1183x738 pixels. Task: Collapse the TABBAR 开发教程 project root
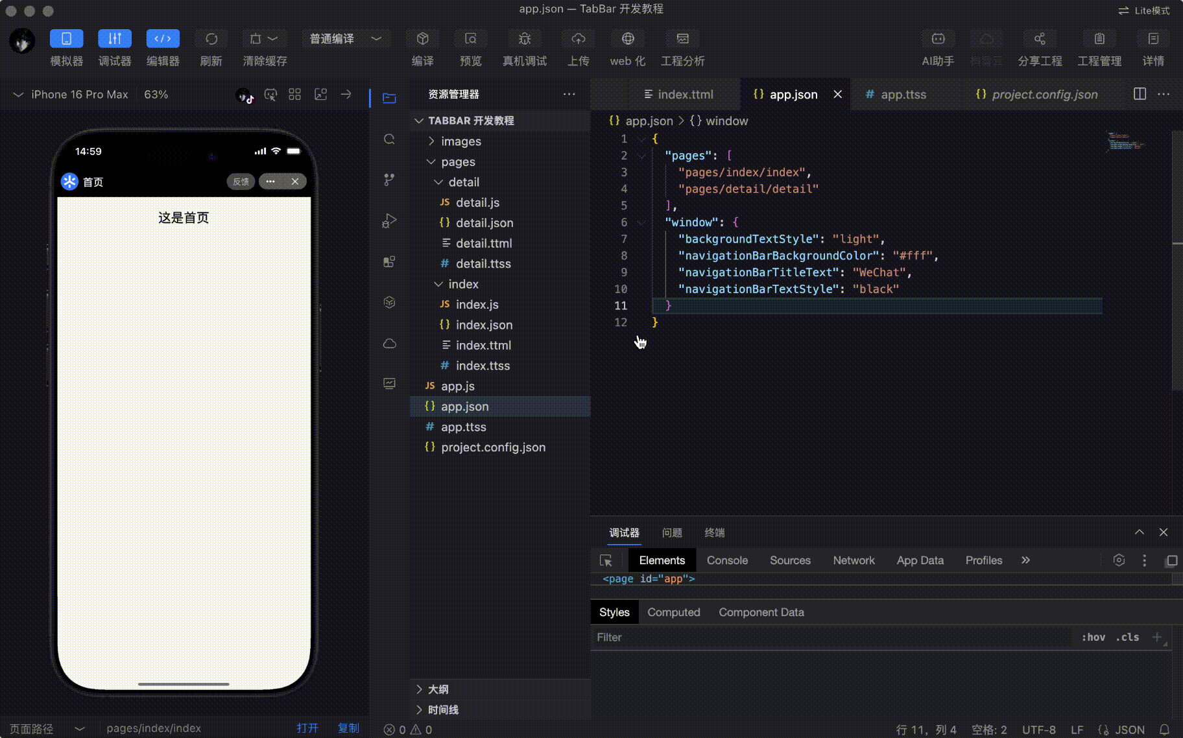point(500,121)
